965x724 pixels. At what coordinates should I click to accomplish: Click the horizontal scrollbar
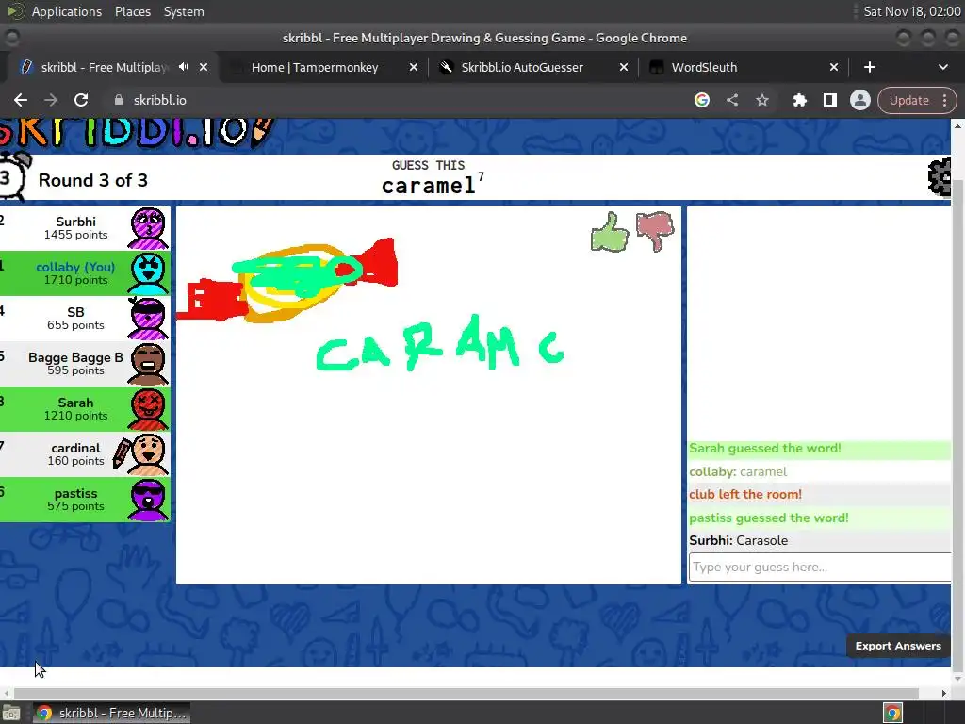tap(466, 693)
